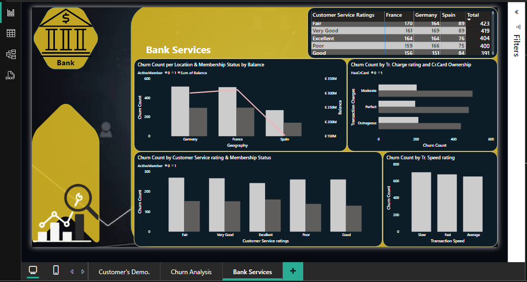This screenshot has width=527, height=282.
Task: Select desktop layout icon
Action: click(33, 271)
